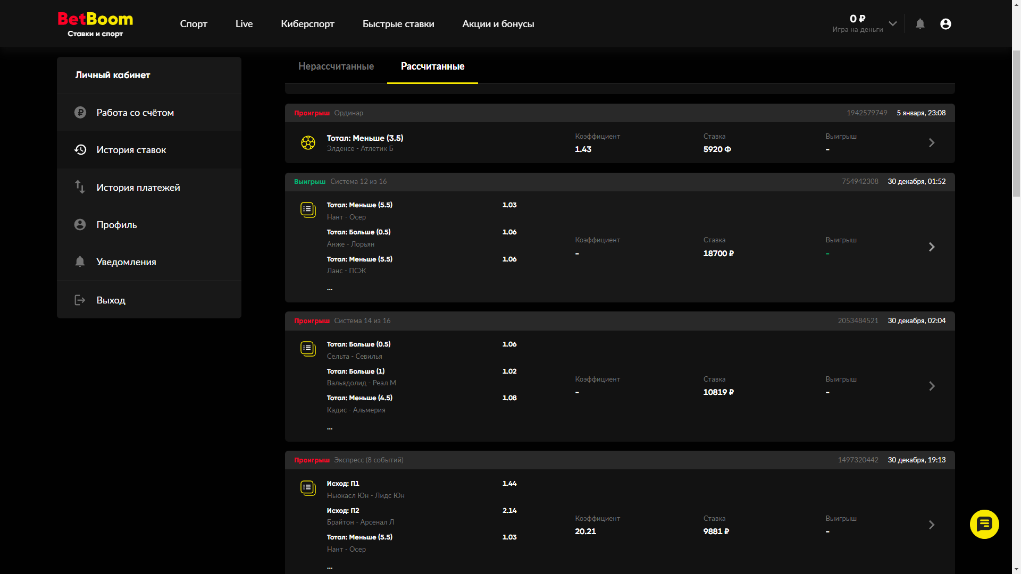Expand details of Эльденсе - Атлетик Б bet
The width and height of the screenshot is (1021, 574).
932,142
